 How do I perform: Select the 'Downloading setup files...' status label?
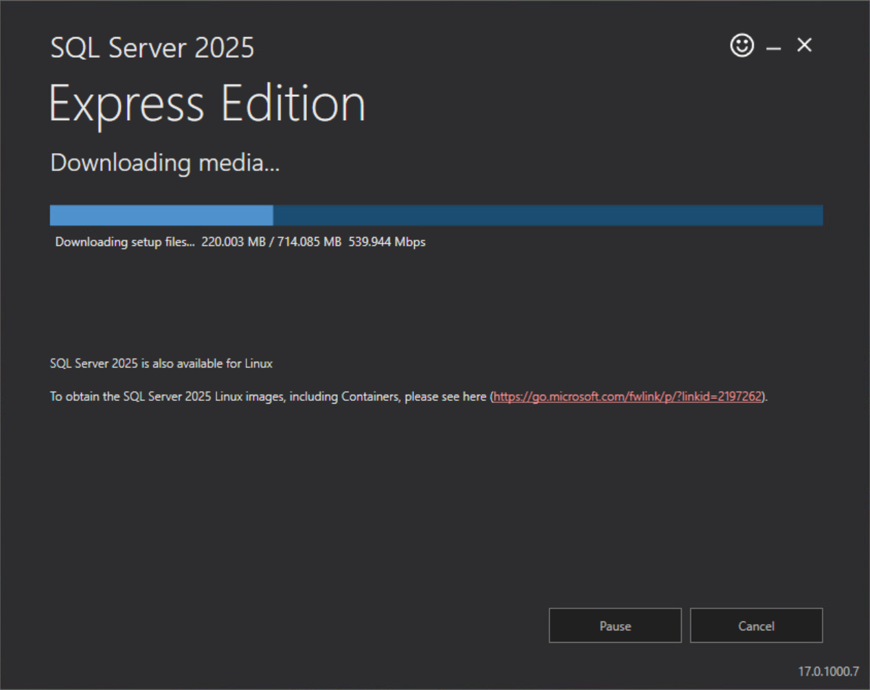pyautogui.click(x=125, y=242)
